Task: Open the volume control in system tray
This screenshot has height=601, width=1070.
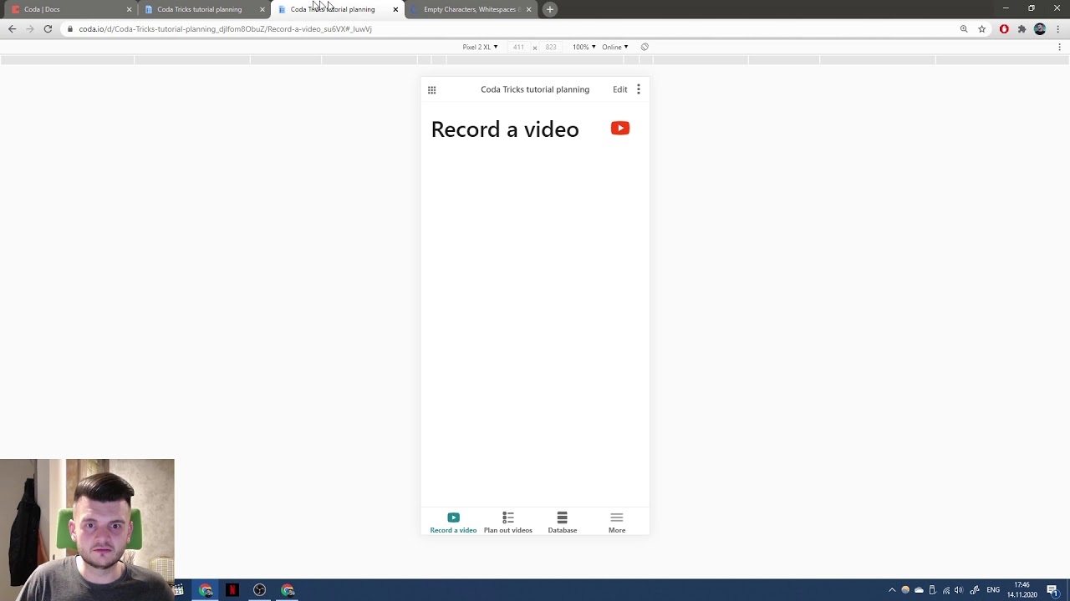Action: click(x=959, y=590)
